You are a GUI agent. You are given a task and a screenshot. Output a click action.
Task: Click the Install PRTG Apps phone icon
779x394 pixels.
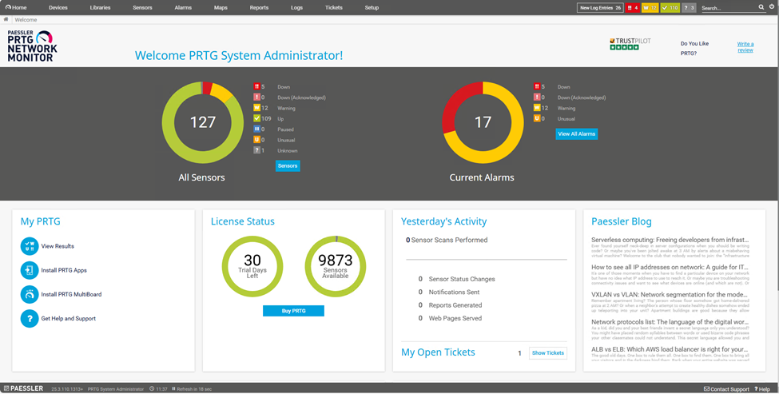tap(30, 270)
